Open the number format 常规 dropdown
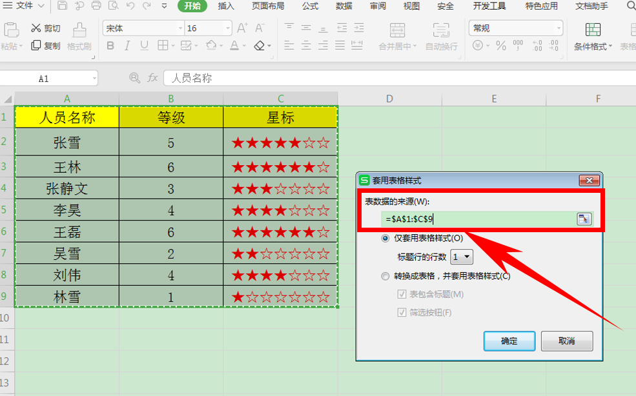636x396 pixels. 559,28
